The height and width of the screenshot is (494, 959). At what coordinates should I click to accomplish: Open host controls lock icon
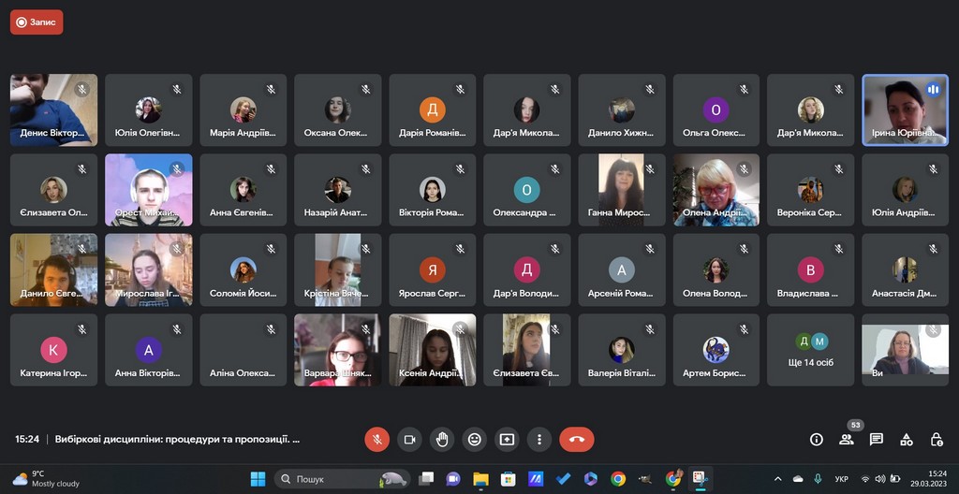pyautogui.click(x=937, y=439)
